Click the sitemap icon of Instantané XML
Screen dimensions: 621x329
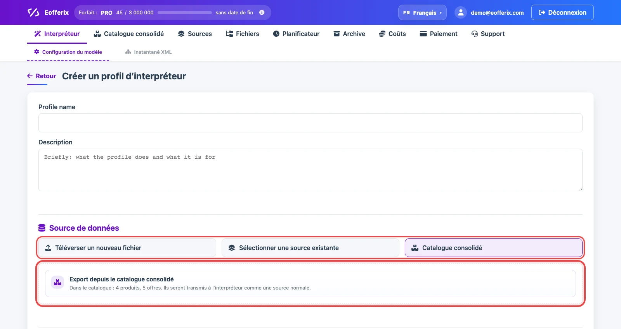point(128,52)
